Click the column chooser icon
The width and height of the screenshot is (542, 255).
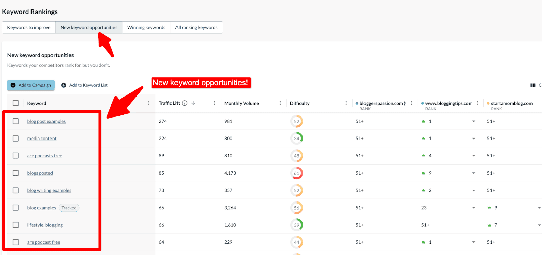[533, 85]
